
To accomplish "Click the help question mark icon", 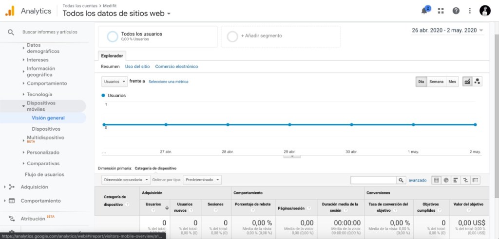I will click(x=456, y=11).
